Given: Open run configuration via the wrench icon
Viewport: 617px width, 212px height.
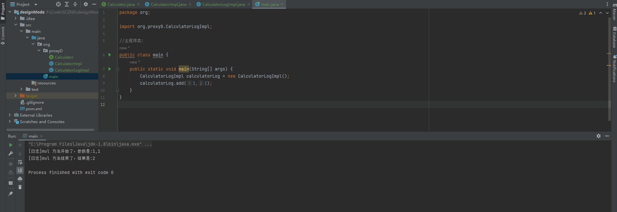Looking at the screenshot, I should (x=11, y=153).
